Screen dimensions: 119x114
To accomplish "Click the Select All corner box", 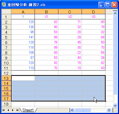I will tap(6, 12).
